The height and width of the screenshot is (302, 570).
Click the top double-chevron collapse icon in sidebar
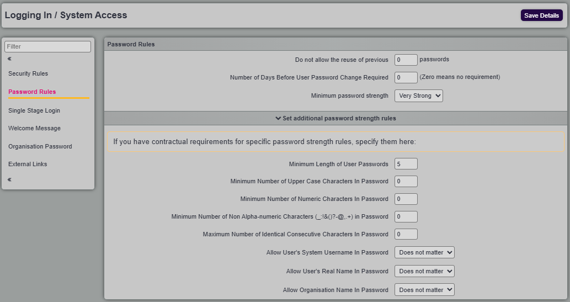(9, 59)
